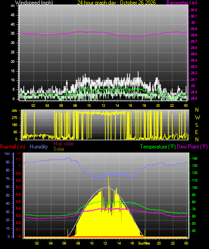This screenshot has width=209, height=249.
Task: Select the 29.8 value on barometer axis
Action: pyautogui.click(x=194, y=35)
